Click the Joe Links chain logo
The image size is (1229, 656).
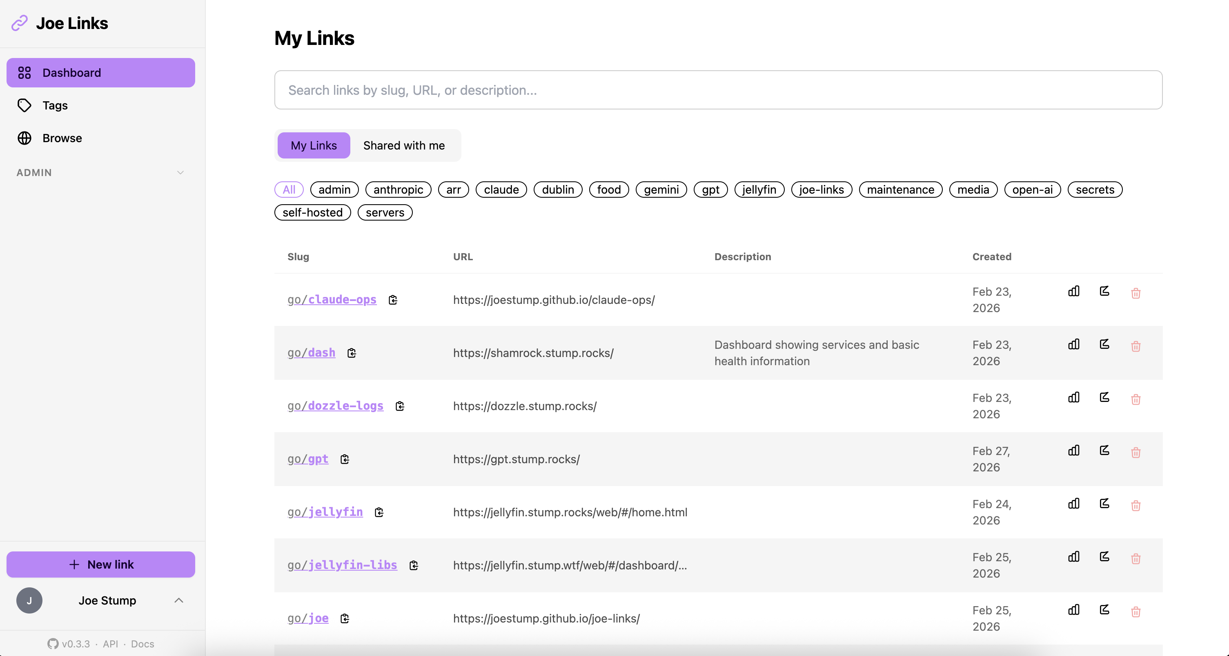[x=20, y=22]
